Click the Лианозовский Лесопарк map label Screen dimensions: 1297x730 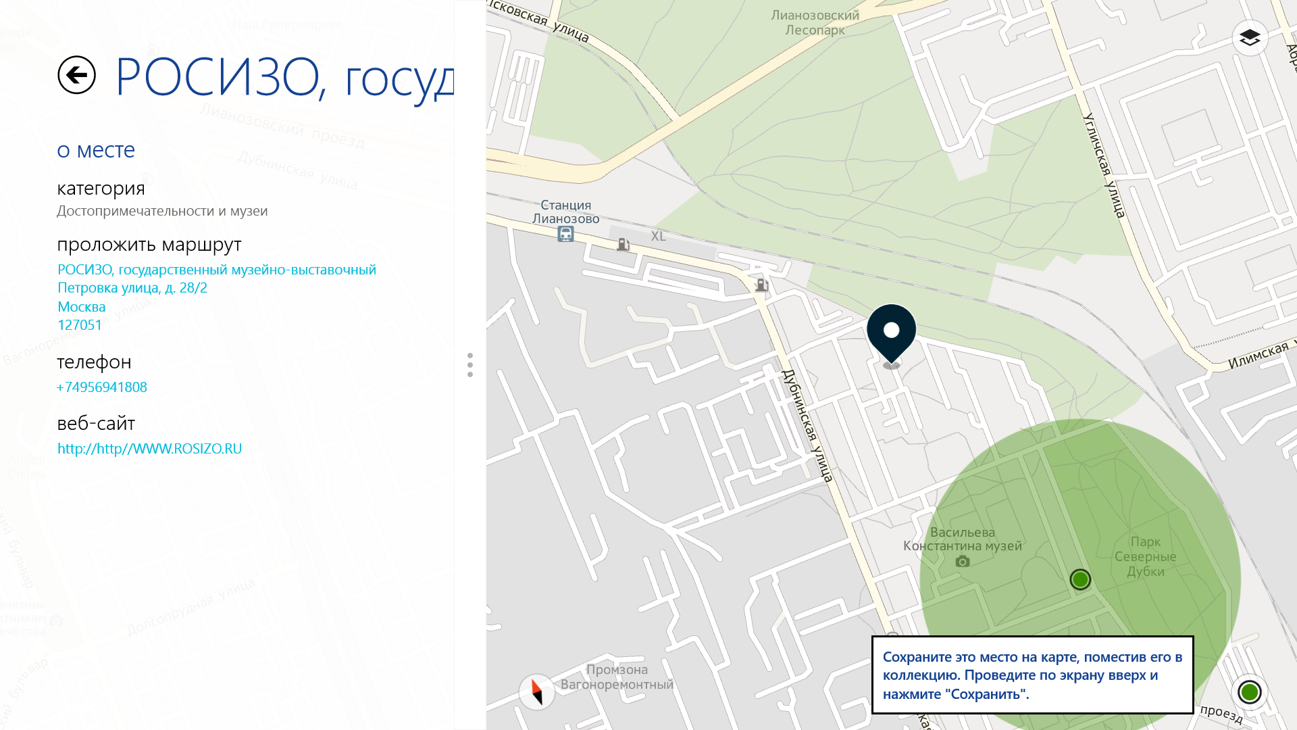tap(815, 22)
